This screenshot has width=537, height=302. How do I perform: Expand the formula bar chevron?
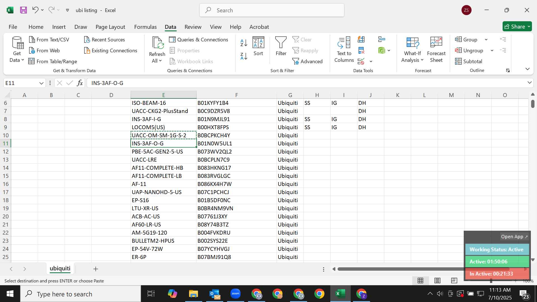(x=529, y=83)
